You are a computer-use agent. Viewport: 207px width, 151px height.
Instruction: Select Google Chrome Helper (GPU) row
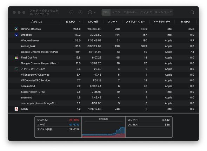pos(103,52)
